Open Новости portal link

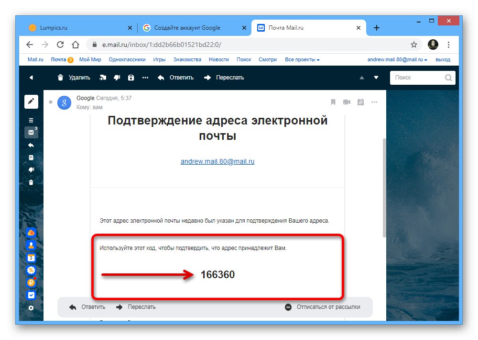(x=219, y=59)
